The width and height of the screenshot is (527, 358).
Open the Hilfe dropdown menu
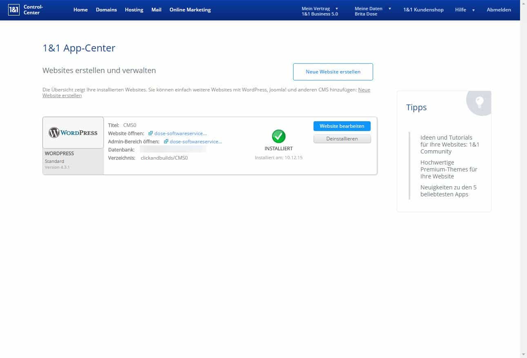coord(465,10)
